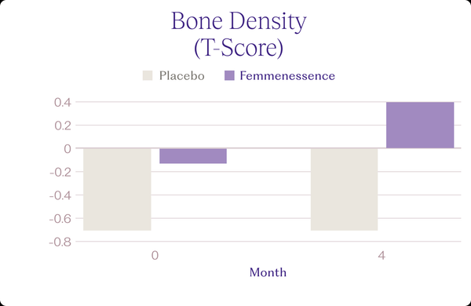This screenshot has width=471, height=306.
Task: Select the Femmenessence legend label
Action: pyautogui.click(x=287, y=75)
